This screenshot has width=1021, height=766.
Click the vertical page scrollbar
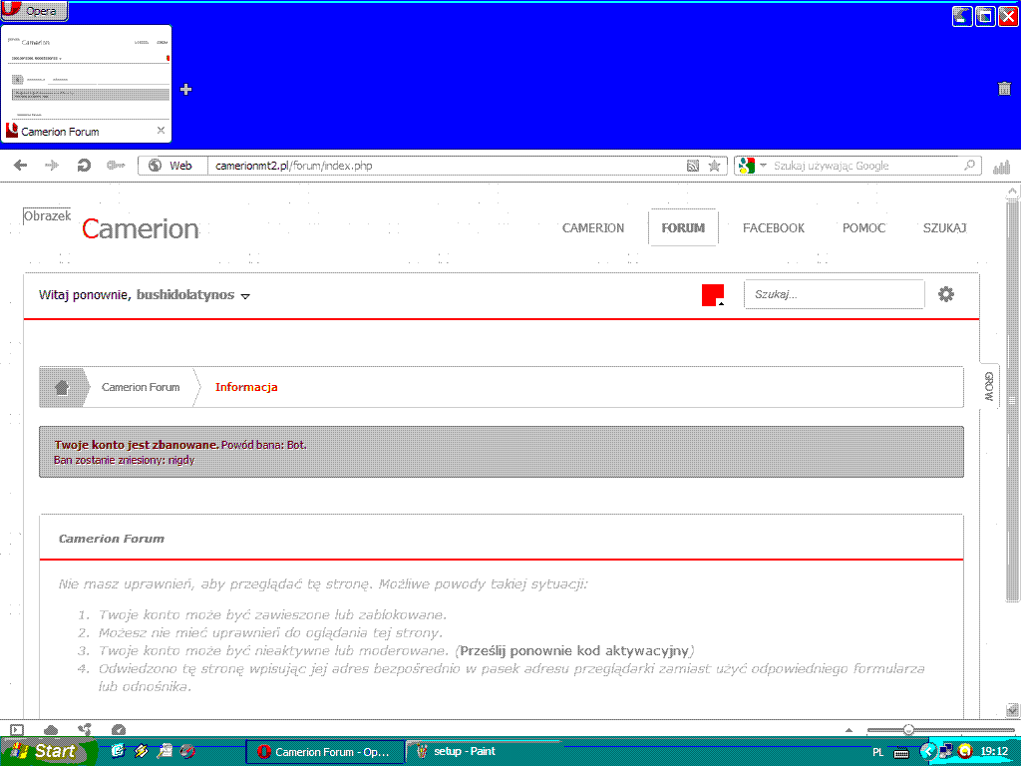pos(1012,401)
